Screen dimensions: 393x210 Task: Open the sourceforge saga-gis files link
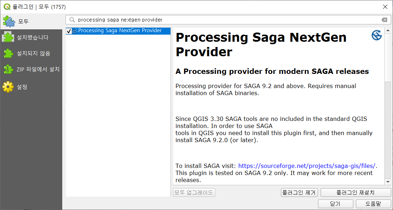pyautogui.click(x=307, y=166)
